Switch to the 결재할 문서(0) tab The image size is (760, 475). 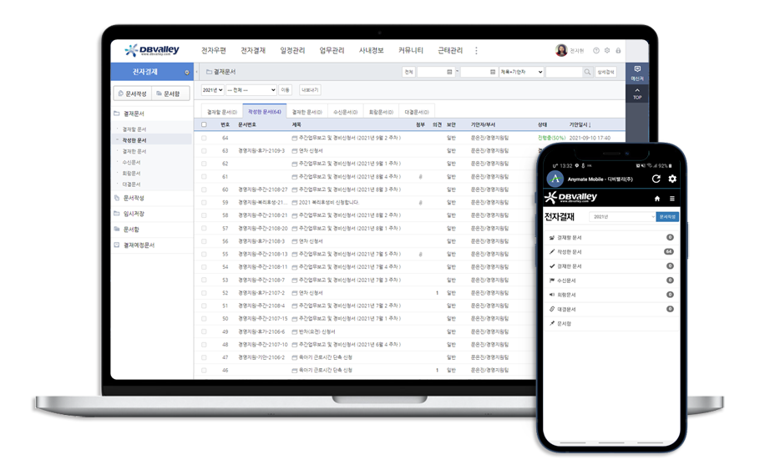point(222,112)
